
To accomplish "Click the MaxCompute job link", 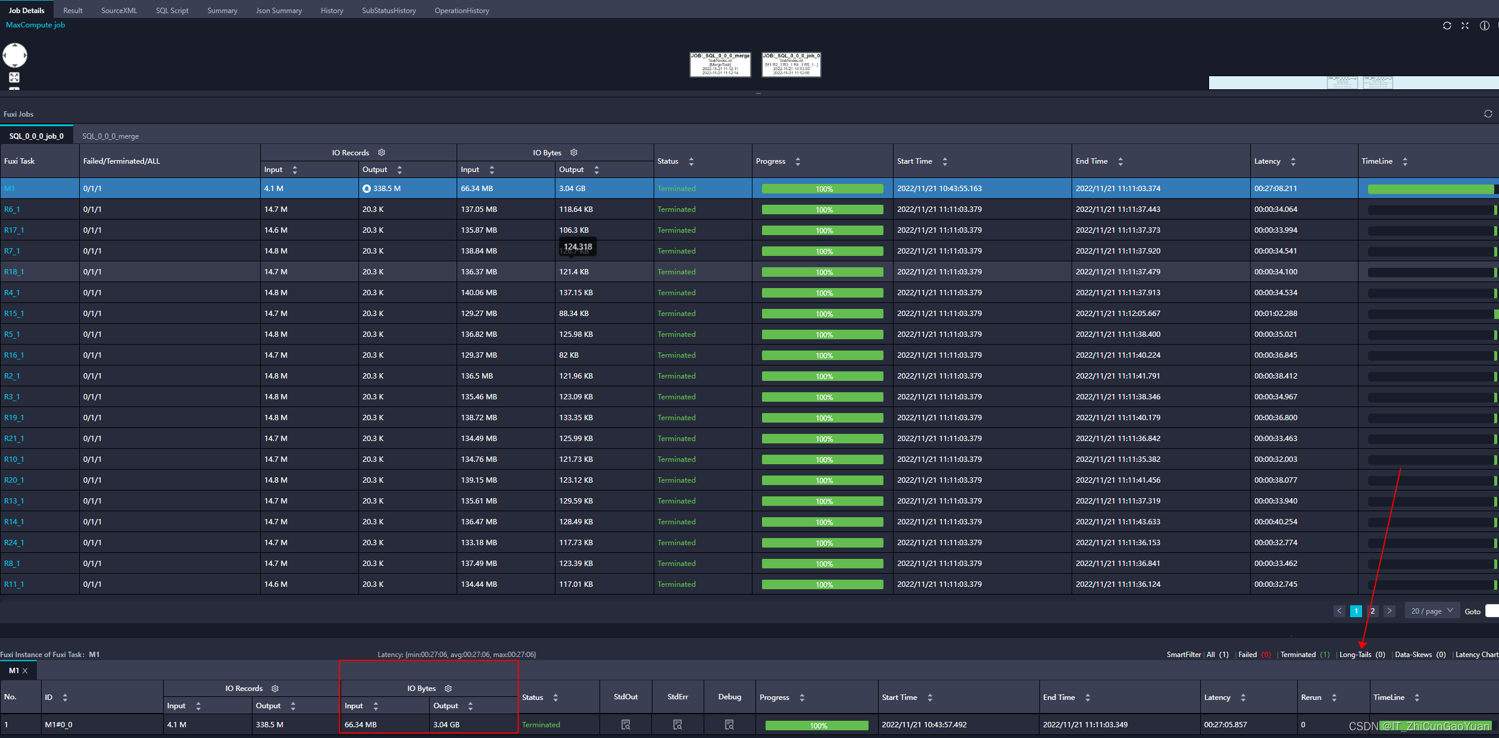I will (x=35, y=24).
